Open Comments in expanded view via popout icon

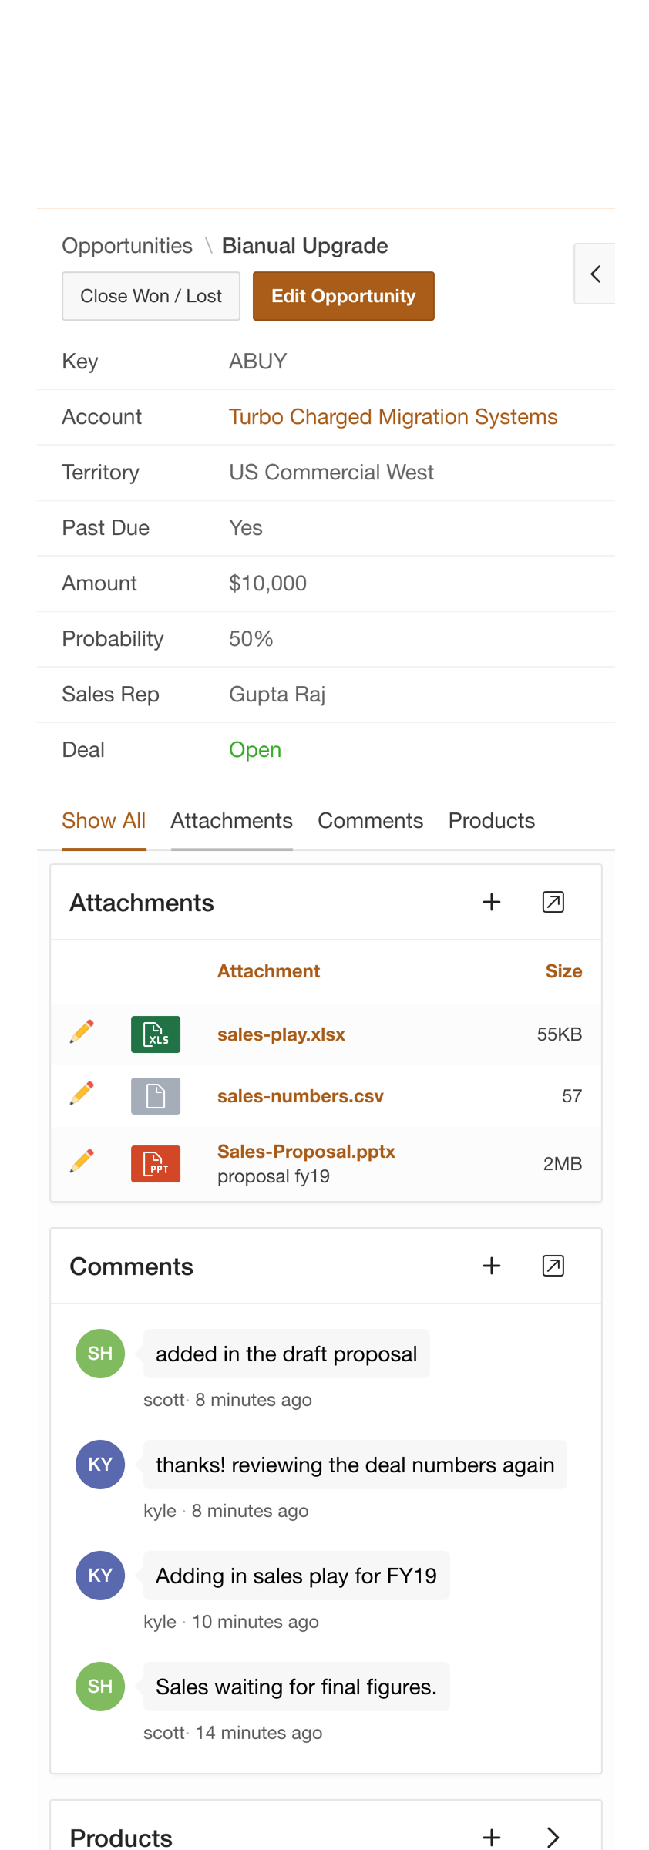(553, 1265)
